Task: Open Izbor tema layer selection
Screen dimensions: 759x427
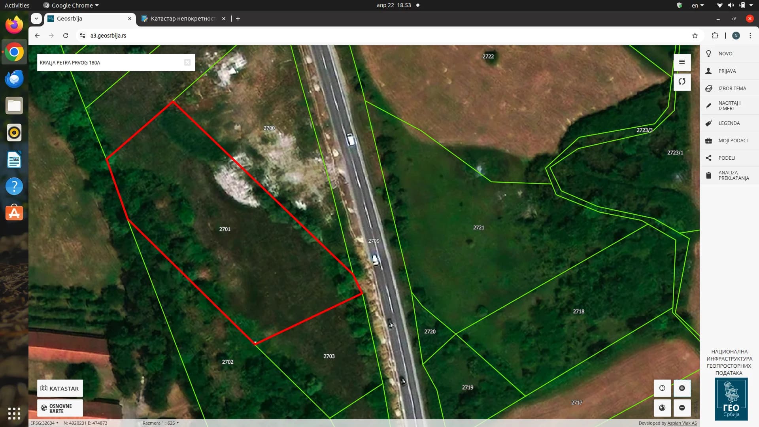Action: click(732, 88)
